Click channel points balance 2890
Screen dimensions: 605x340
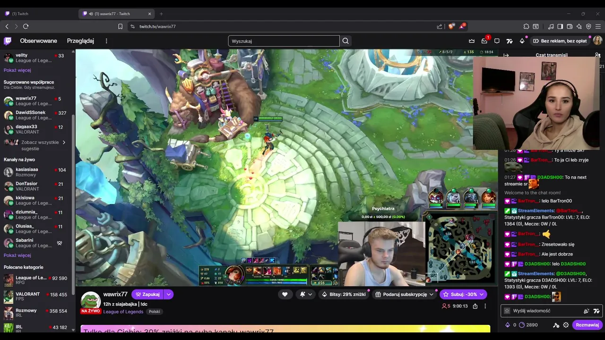tap(528, 325)
